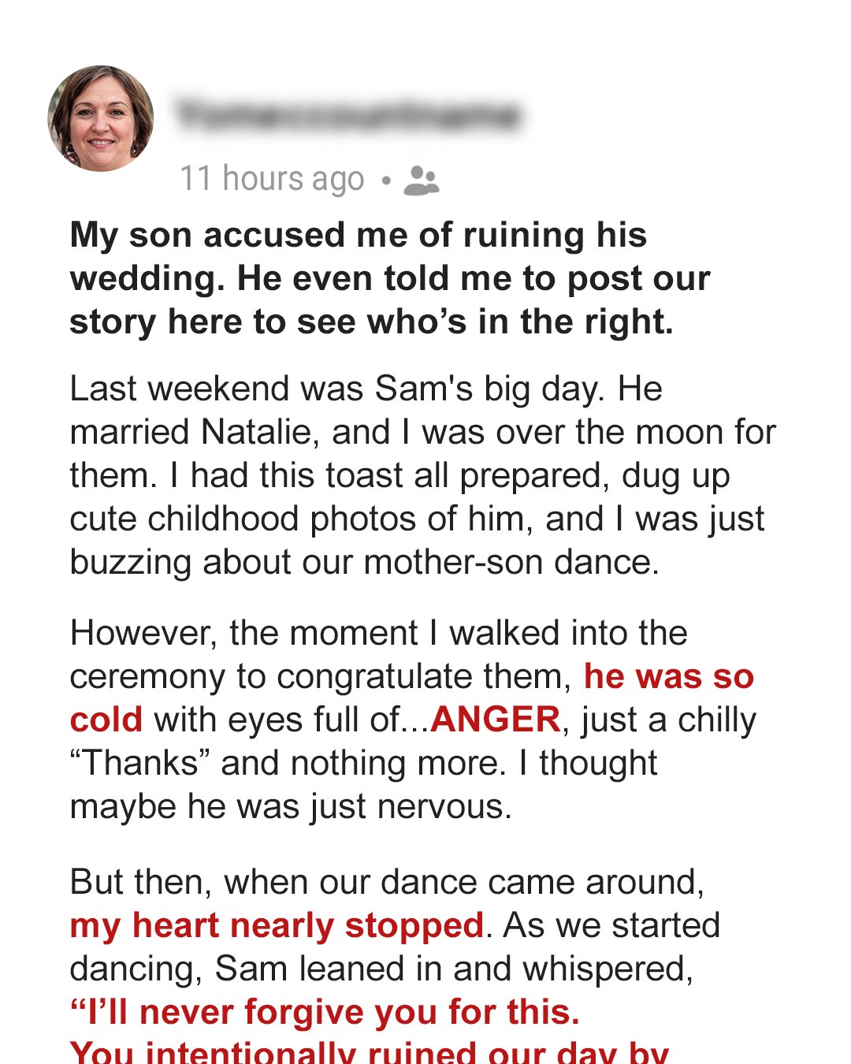The width and height of the screenshot is (851, 1064).
Task: Click the red word "ANGER"
Action: [496, 720]
